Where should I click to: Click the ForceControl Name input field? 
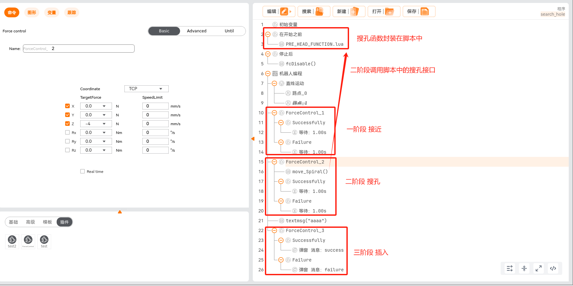[79, 48]
